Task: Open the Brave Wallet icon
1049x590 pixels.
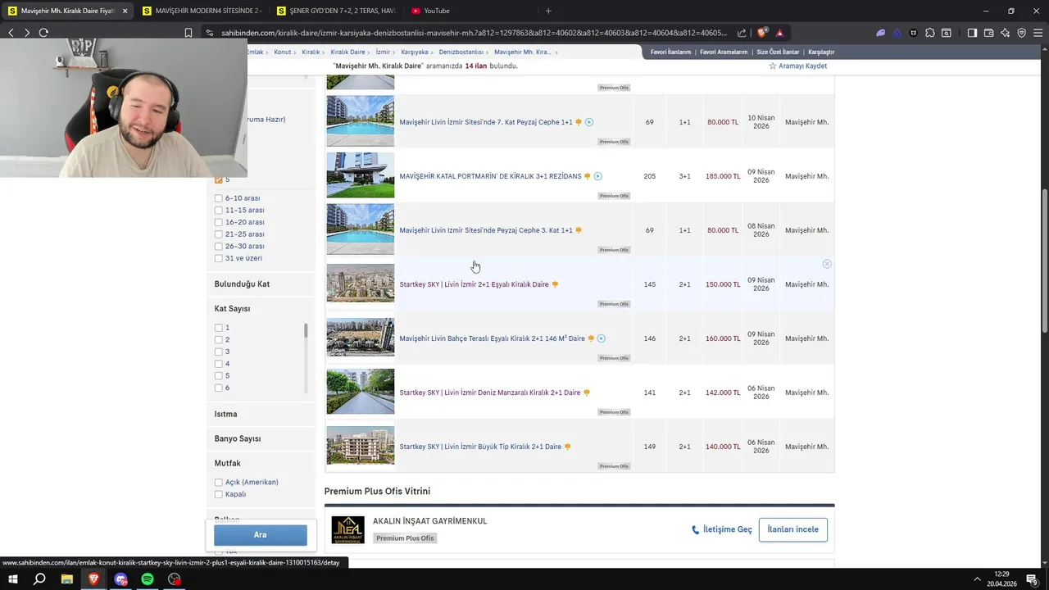Action: [988, 33]
